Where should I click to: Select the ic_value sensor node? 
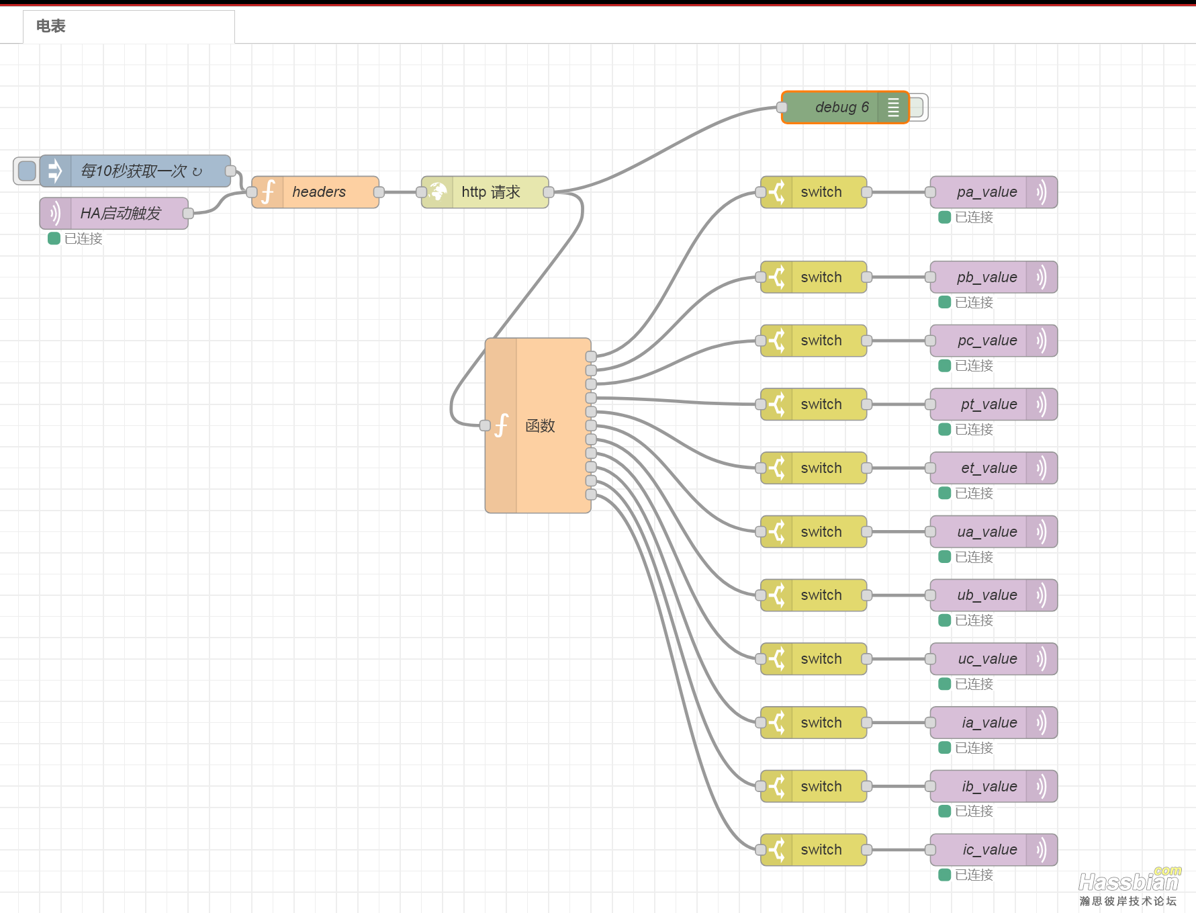(x=994, y=850)
